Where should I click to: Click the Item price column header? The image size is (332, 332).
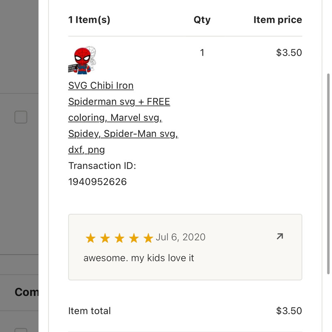tap(278, 20)
